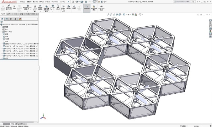Open the Tools menu in the menu bar

[x=47, y=2]
